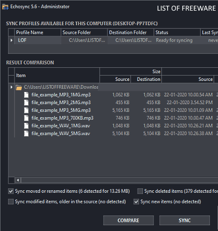Click the horizontal scrollbar track in results
Image resolution: width=218 pixels, height=231 pixels.
tap(120, 180)
